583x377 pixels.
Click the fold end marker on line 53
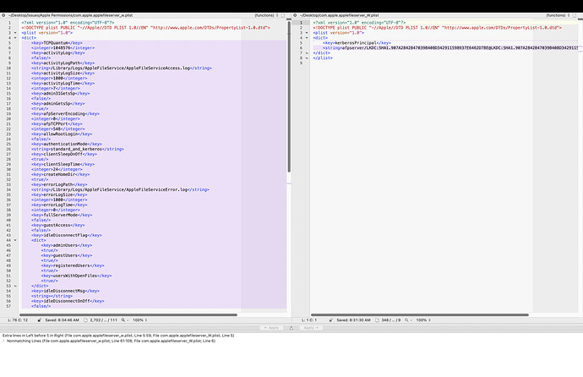15,286
